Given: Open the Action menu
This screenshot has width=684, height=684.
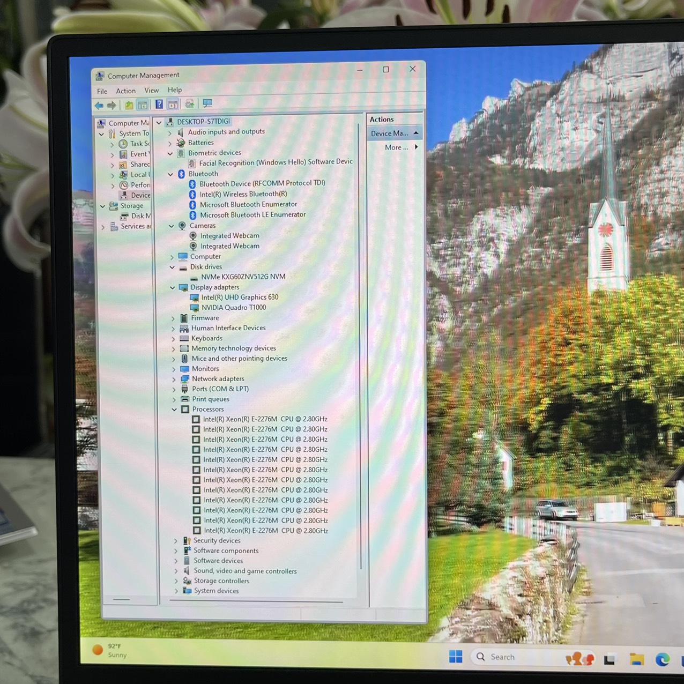Looking at the screenshot, I should [126, 91].
